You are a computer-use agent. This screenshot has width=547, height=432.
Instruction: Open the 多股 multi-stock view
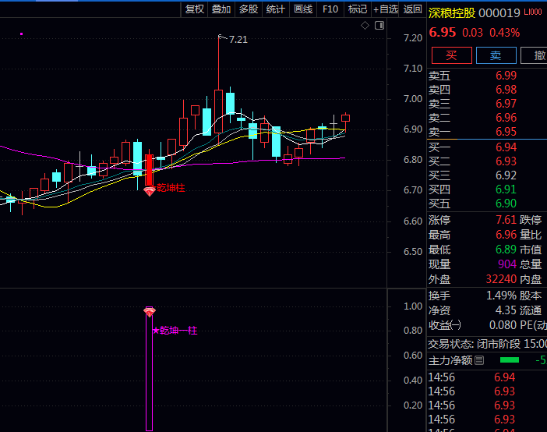(x=249, y=9)
